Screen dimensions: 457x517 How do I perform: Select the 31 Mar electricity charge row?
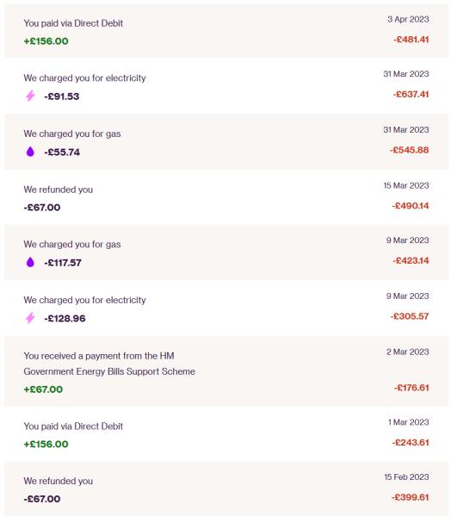(226, 86)
